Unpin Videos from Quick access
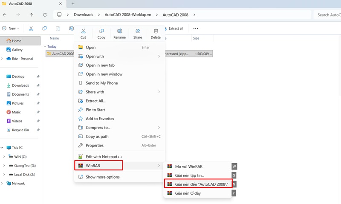The image size is (341, 204). [x=38, y=121]
